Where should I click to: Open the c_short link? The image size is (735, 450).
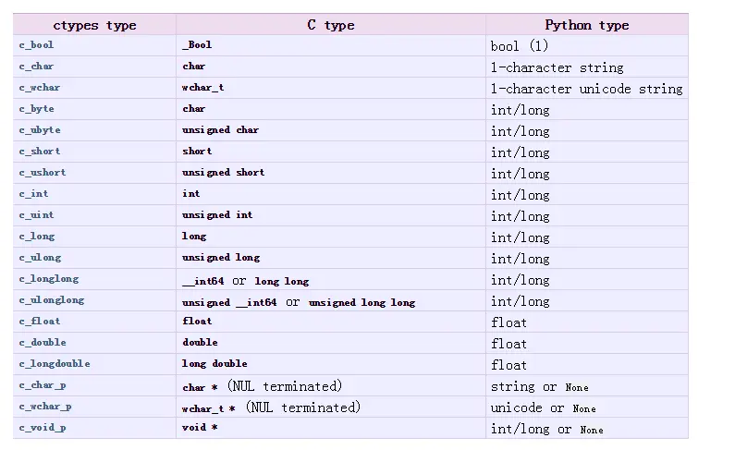pos(39,152)
